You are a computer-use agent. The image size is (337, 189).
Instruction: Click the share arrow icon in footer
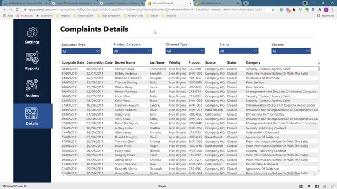325,186
